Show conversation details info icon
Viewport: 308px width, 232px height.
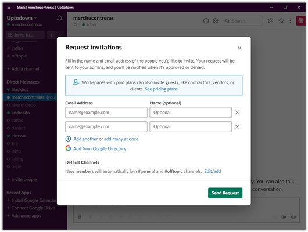206,21
